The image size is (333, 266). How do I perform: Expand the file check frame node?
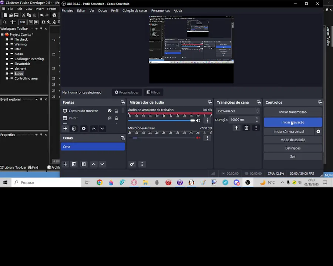pyautogui.click(x=7, y=39)
